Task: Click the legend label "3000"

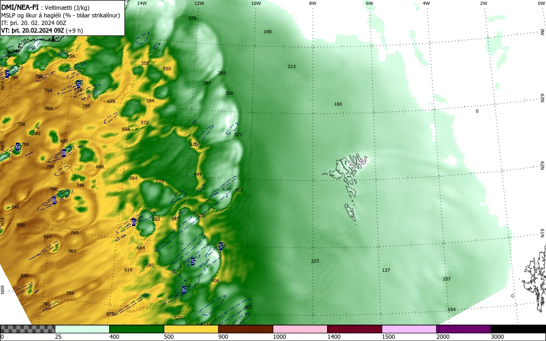Action: pyautogui.click(x=497, y=337)
